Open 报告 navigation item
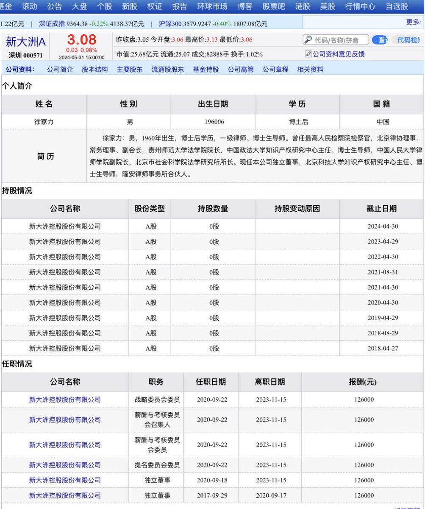425x509 pixels. pos(180,6)
